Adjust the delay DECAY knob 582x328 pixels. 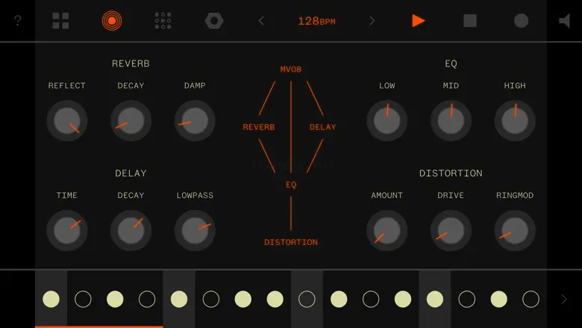(x=131, y=230)
